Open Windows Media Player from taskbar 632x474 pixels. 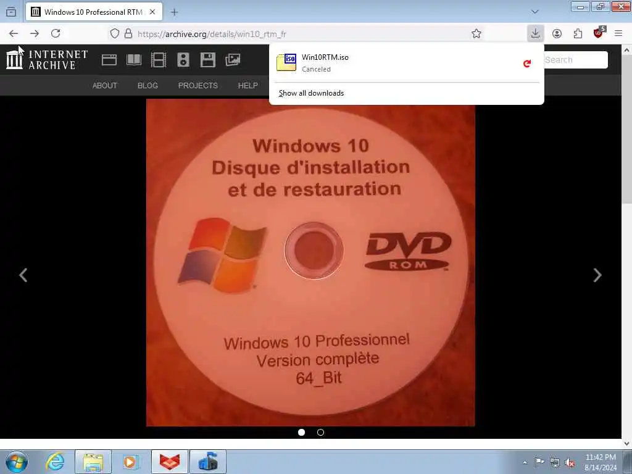[x=131, y=462]
